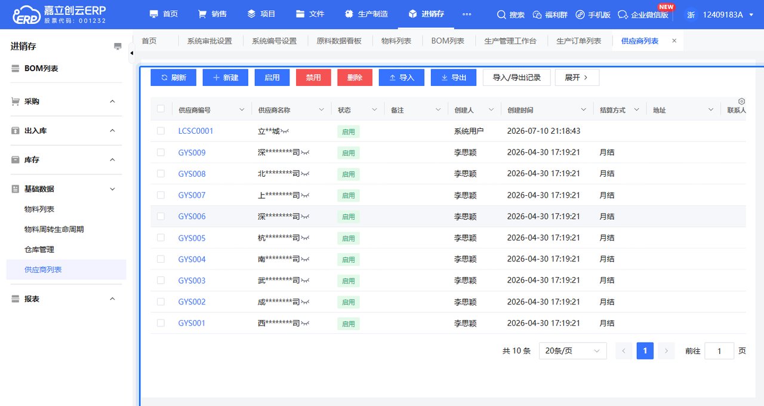Click the monitor icon beside 进销存 sidebar title
764x406 pixels.
pyautogui.click(x=118, y=47)
